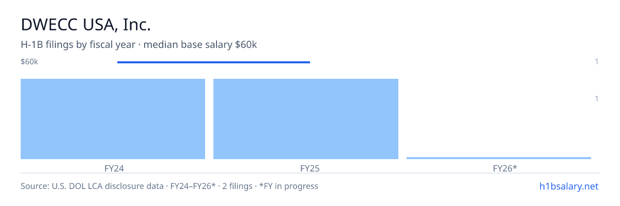Image resolution: width=620 pixels, height=206 pixels.
Task: Click the DWECC USA, Inc. title
Action: click(x=86, y=25)
